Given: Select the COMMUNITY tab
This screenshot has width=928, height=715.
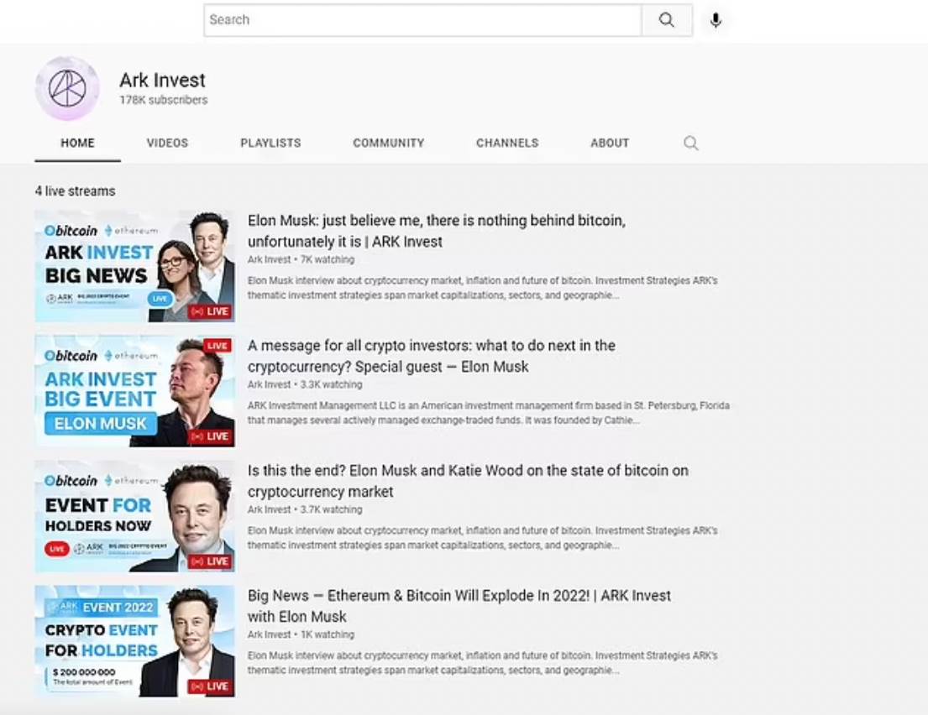Looking at the screenshot, I should point(388,143).
